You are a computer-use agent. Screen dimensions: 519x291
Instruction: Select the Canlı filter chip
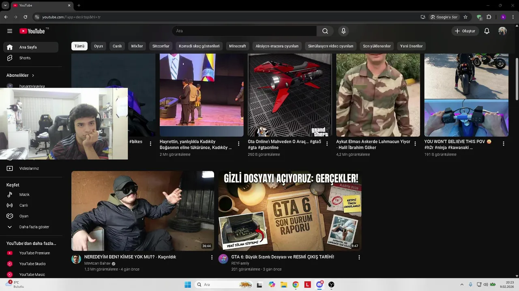pyautogui.click(x=117, y=46)
